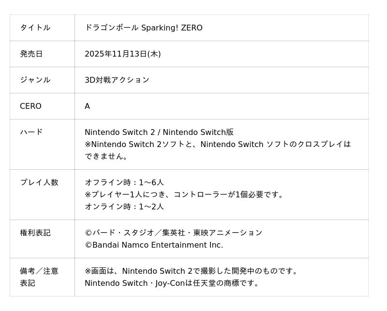The height and width of the screenshot is (311, 387).
Task: Click the ©バード・スタジオ／集英社 copyright line
Action: tap(173, 233)
